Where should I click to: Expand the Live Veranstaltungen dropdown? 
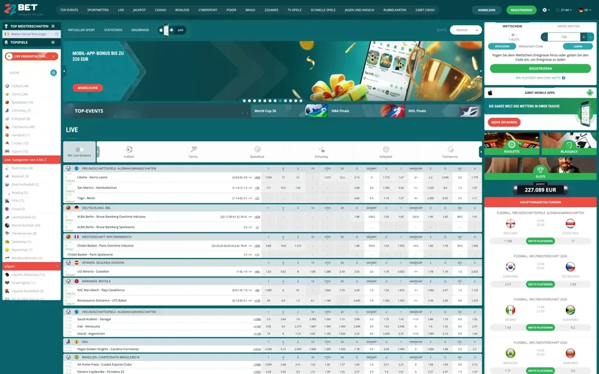(32, 56)
